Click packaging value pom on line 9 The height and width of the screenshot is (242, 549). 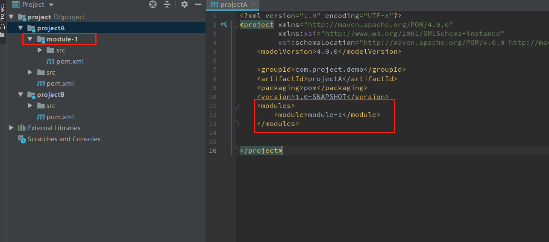click(x=311, y=88)
